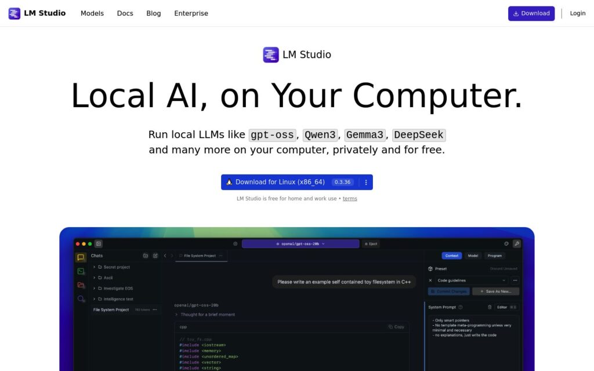Expand Thought for a brief moment
Screen dimensions: 594x371
pos(205,315)
